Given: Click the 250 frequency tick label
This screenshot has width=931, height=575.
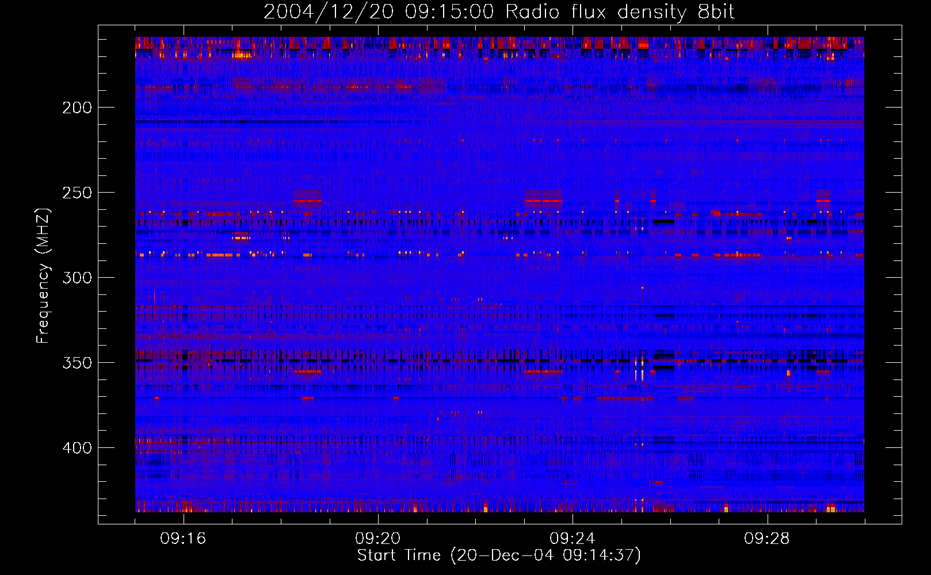Looking at the screenshot, I should click(77, 193).
